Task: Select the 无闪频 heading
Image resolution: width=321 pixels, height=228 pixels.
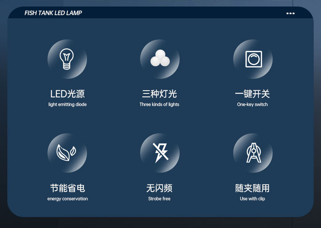Action: [159, 188]
